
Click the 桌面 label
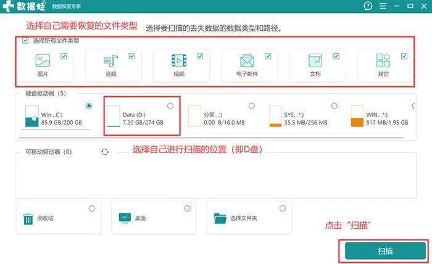point(140,218)
